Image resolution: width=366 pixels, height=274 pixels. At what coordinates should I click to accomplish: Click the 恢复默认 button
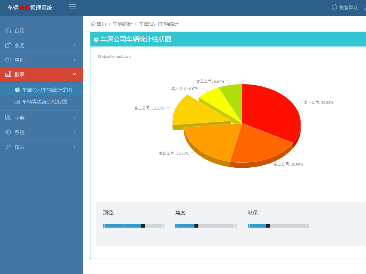point(344,7)
